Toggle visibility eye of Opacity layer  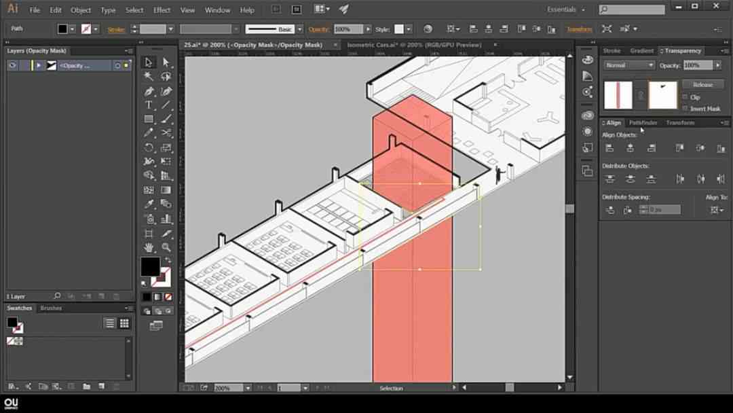(13, 65)
